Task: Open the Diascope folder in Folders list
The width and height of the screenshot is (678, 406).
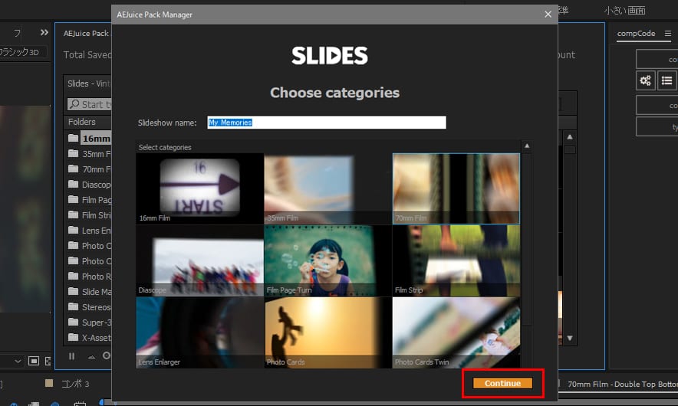Action: (x=89, y=185)
